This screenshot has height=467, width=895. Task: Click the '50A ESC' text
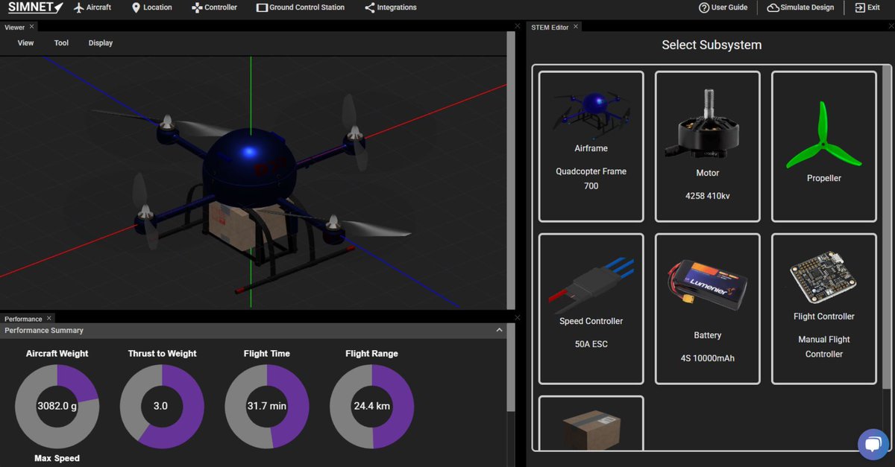(591, 344)
